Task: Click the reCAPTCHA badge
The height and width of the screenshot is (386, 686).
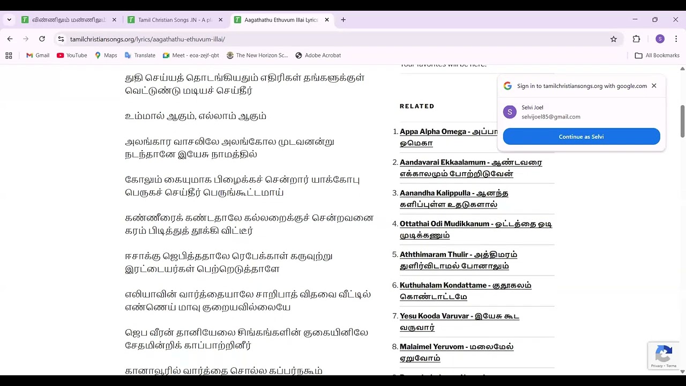Action: pos(663,356)
